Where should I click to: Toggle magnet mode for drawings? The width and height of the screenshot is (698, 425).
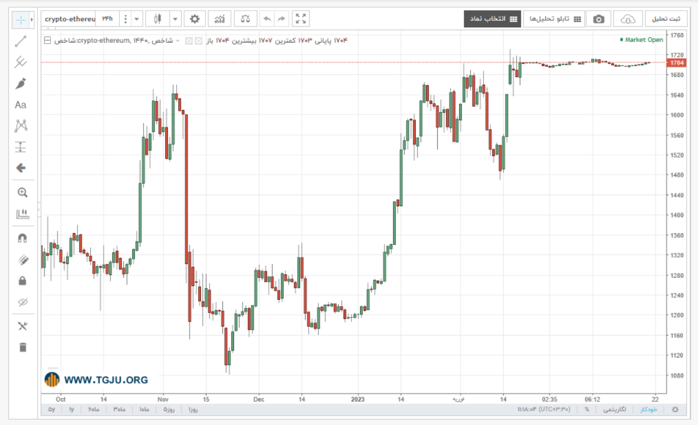[23, 238]
